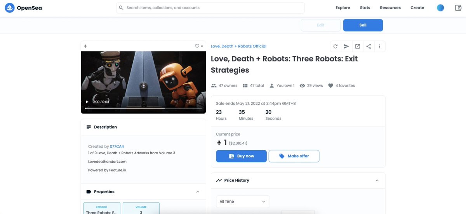Click the item title heading
This screenshot has height=214, width=466.
[284, 64]
